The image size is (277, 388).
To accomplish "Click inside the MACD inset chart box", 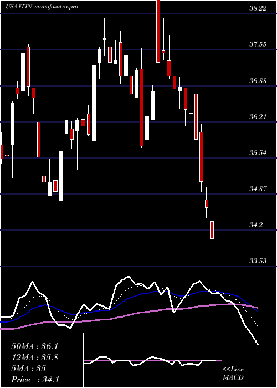I will point(152,360).
